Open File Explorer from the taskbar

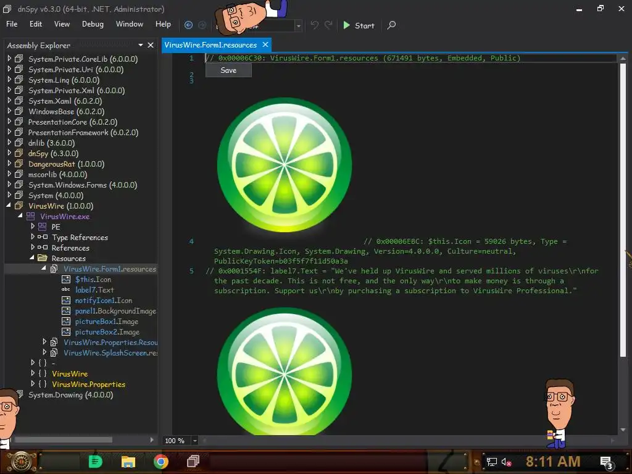pyautogui.click(x=128, y=461)
